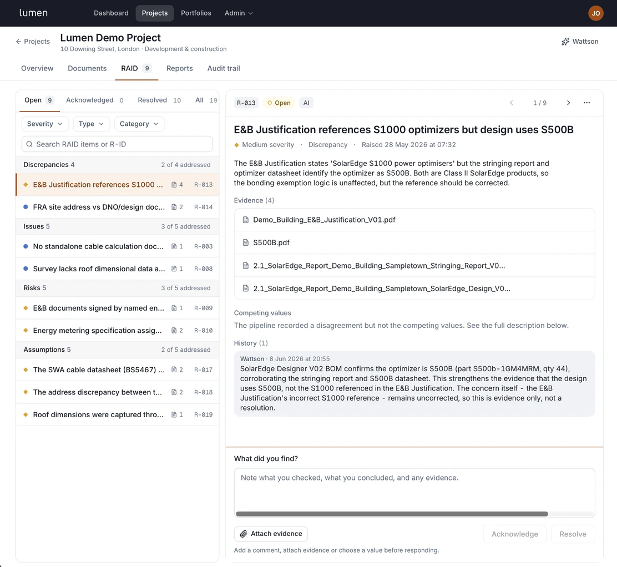Focus the Search RAID items field

click(x=117, y=144)
